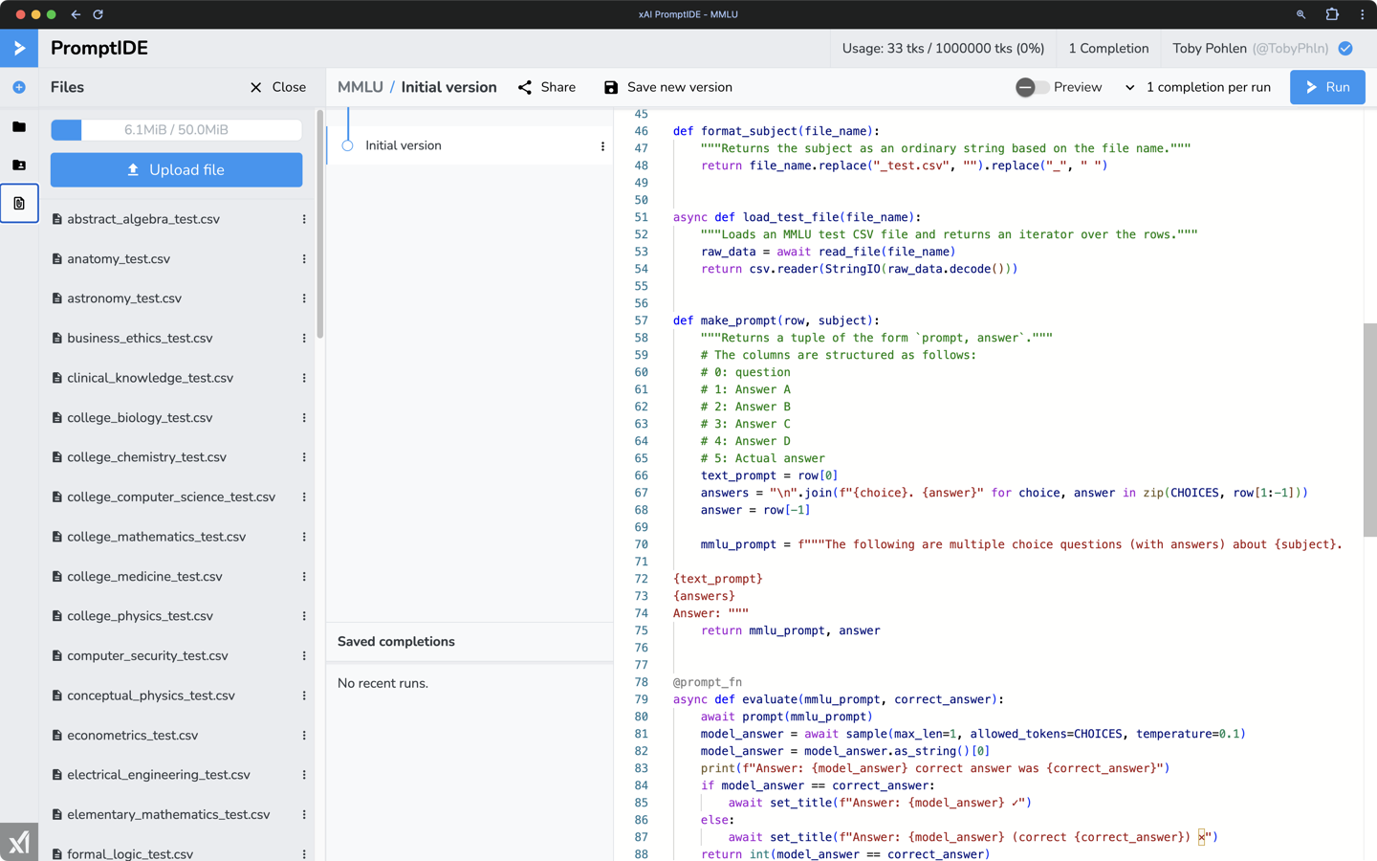Select college_biology_test.csv in file list
This screenshot has width=1377, height=861.
pyautogui.click(x=140, y=418)
